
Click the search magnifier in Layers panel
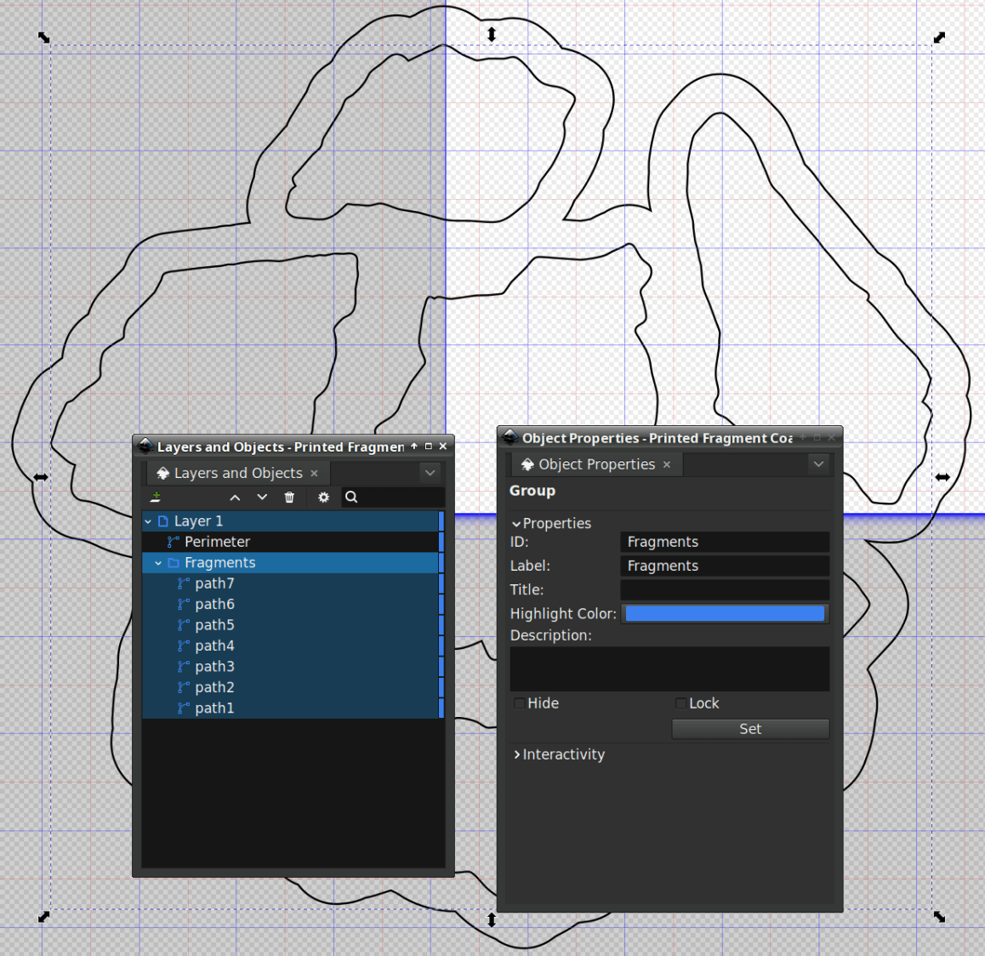(351, 497)
